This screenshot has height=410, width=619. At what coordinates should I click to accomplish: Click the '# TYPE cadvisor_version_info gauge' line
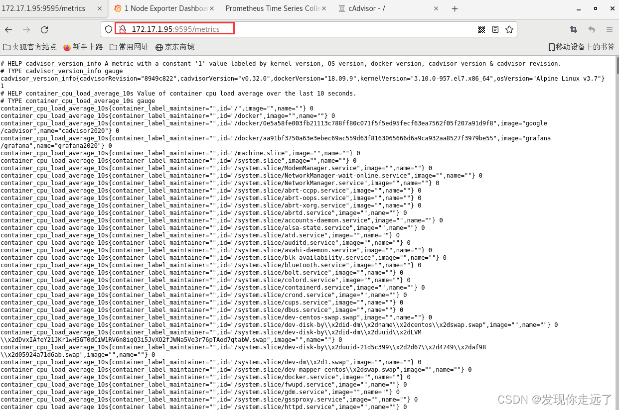click(x=62, y=71)
